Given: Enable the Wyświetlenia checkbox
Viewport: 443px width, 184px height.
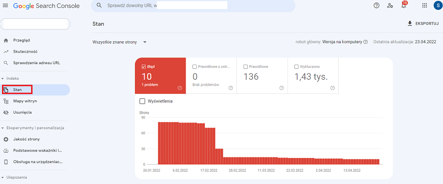Looking at the screenshot, I should 142,101.
